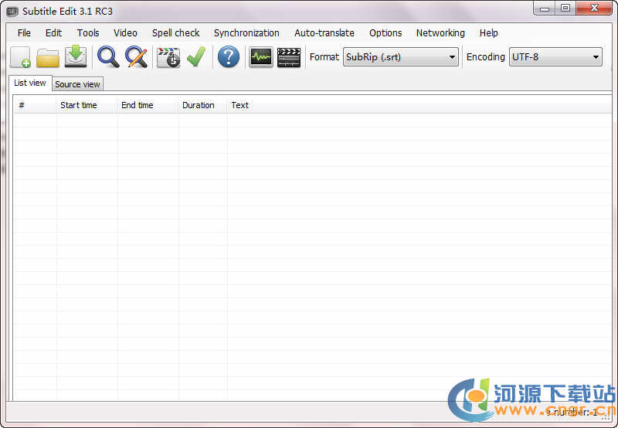618x428 pixels.
Task: Click the Duration column header
Action: [199, 105]
